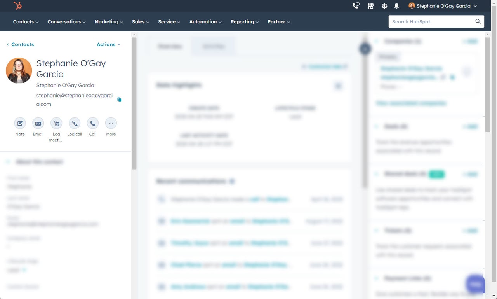The height and width of the screenshot is (299, 497).
Task: Open the Sales navigation menu
Action: coord(141,22)
